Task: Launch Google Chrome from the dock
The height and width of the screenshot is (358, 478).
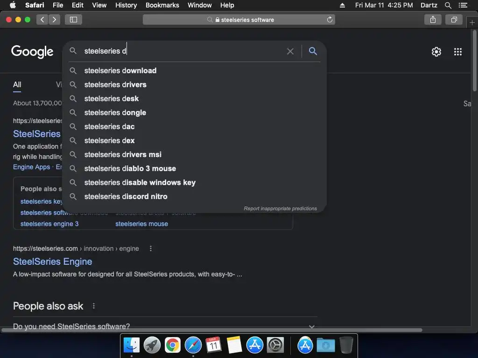Action: click(x=173, y=345)
